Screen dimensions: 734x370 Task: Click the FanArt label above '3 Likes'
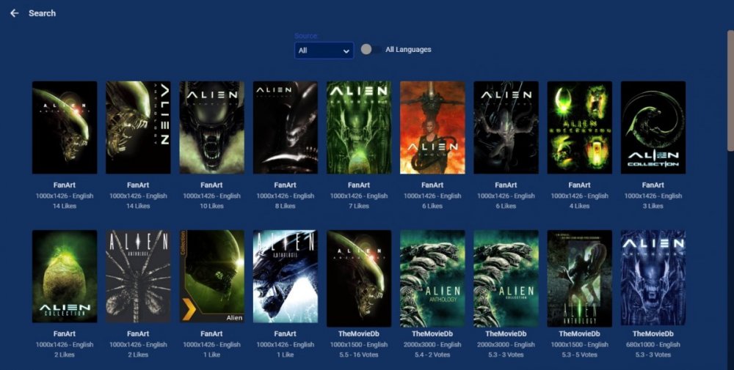tap(653, 185)
